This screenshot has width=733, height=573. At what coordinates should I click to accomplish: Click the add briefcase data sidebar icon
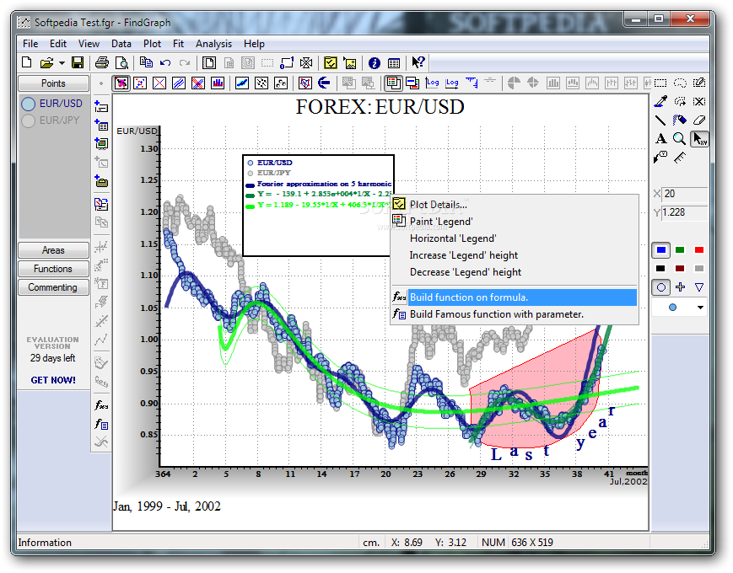click(x=101, y=181)
